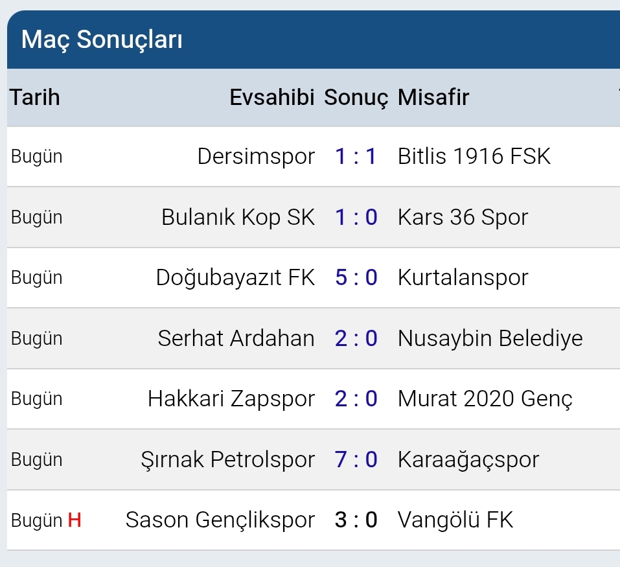Click the 7 : 0 Şırnak Petrolspor score
The width and height of the screenshot is (620, 567).
coord(356,459)
